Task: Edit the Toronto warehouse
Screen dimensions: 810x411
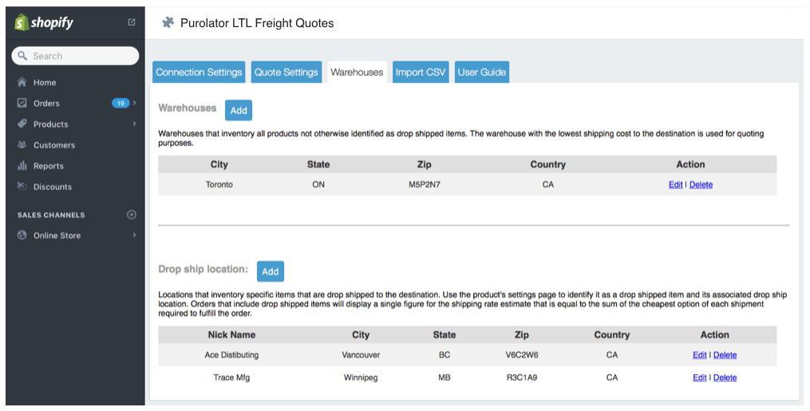Action: coord(676,184)
